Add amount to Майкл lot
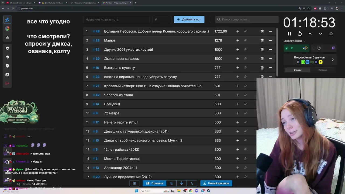This screenshot has height=194, width=345. (238, 40)
